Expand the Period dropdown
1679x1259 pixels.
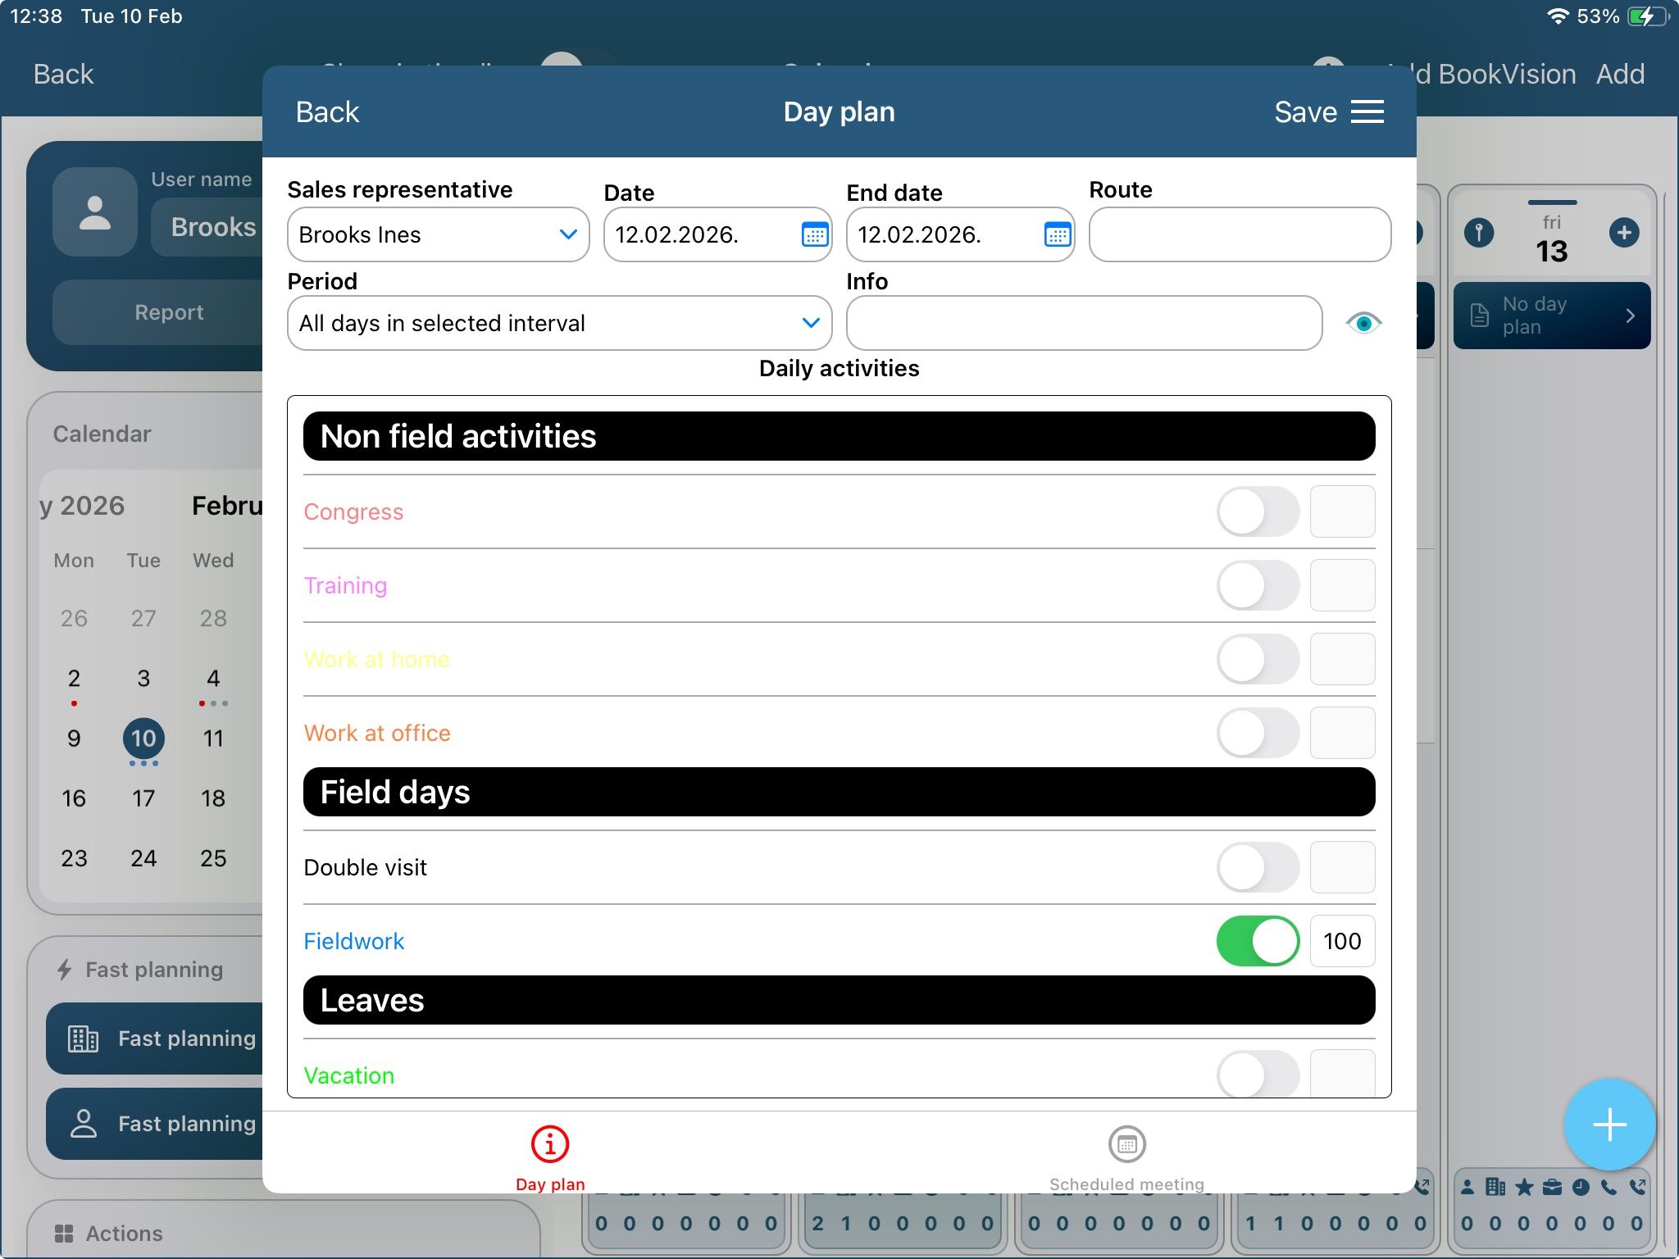tap(559, 323)
